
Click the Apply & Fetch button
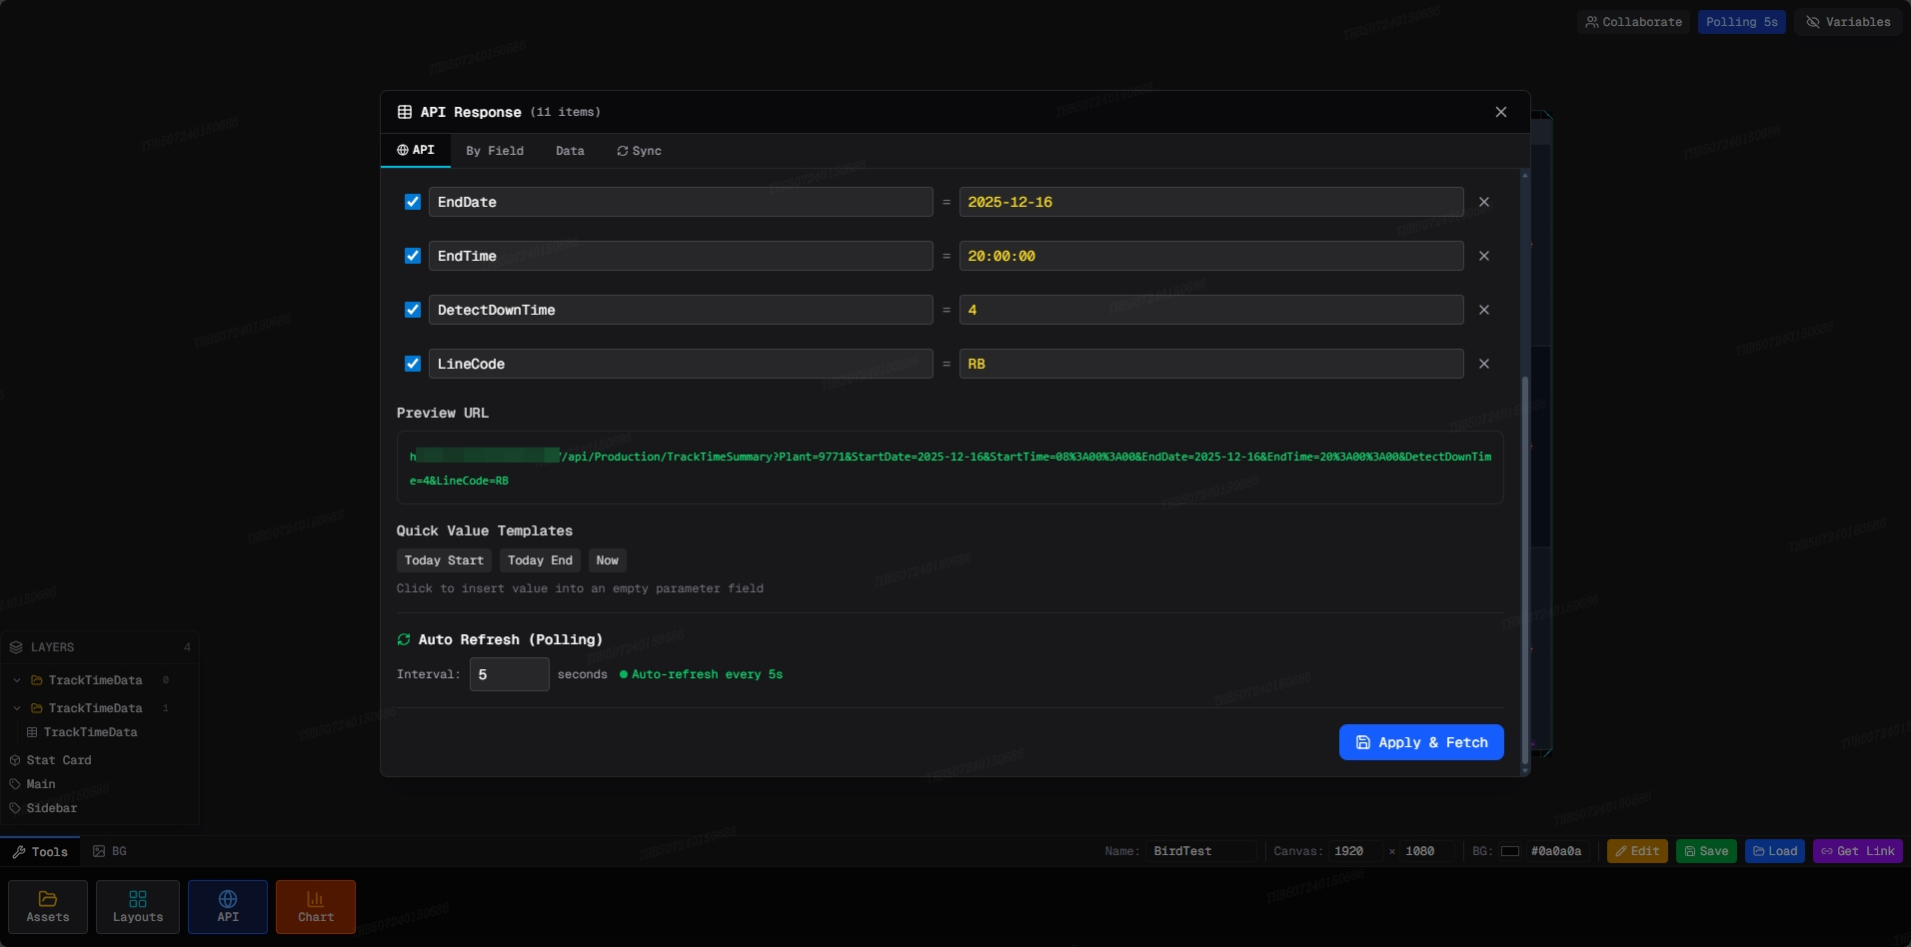[x=1421, y=742]
